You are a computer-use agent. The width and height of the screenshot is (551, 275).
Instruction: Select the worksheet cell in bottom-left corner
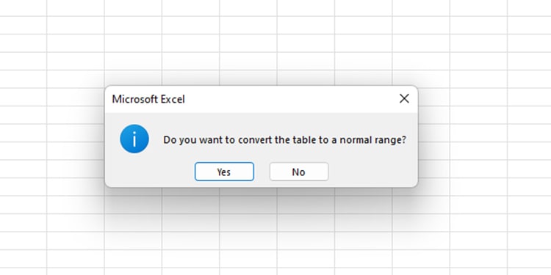pos(24,271)
